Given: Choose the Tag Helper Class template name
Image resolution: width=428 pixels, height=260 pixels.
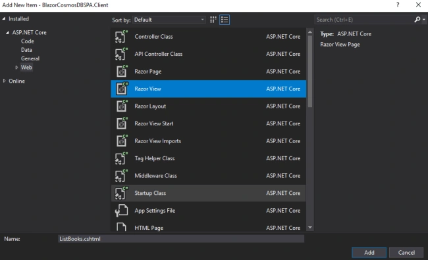Looking at the screenshot, I should 155,158.
